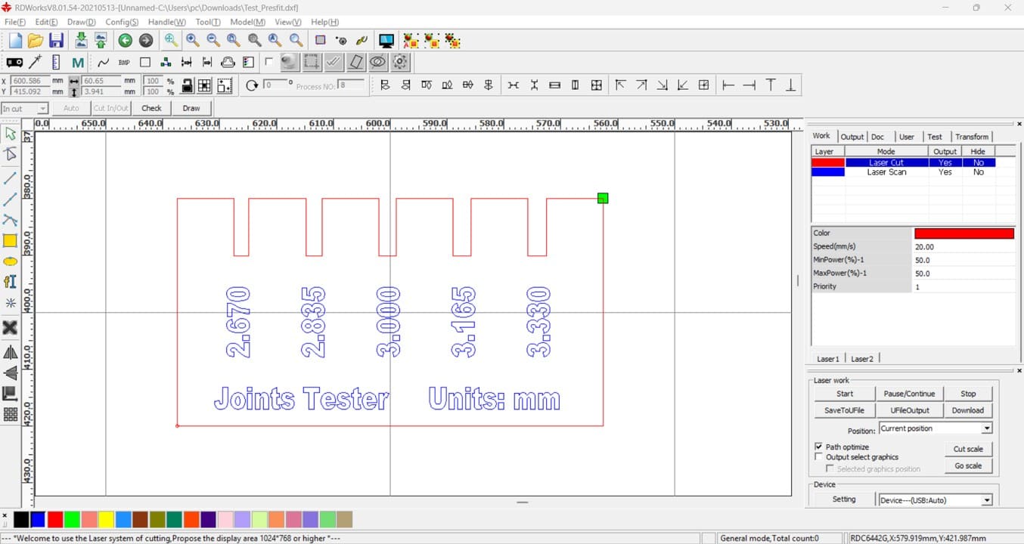The image size is (1024, 544).
Task: Open the In cut dropdown
Action: click(x=24, y=109)
